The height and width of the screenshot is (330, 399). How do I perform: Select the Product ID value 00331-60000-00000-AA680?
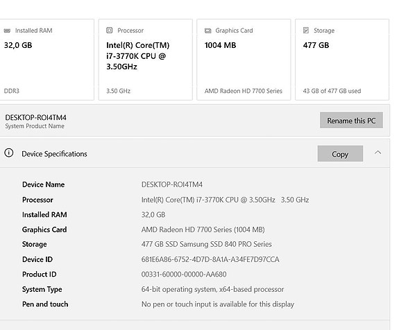click(x=184, y=275)
